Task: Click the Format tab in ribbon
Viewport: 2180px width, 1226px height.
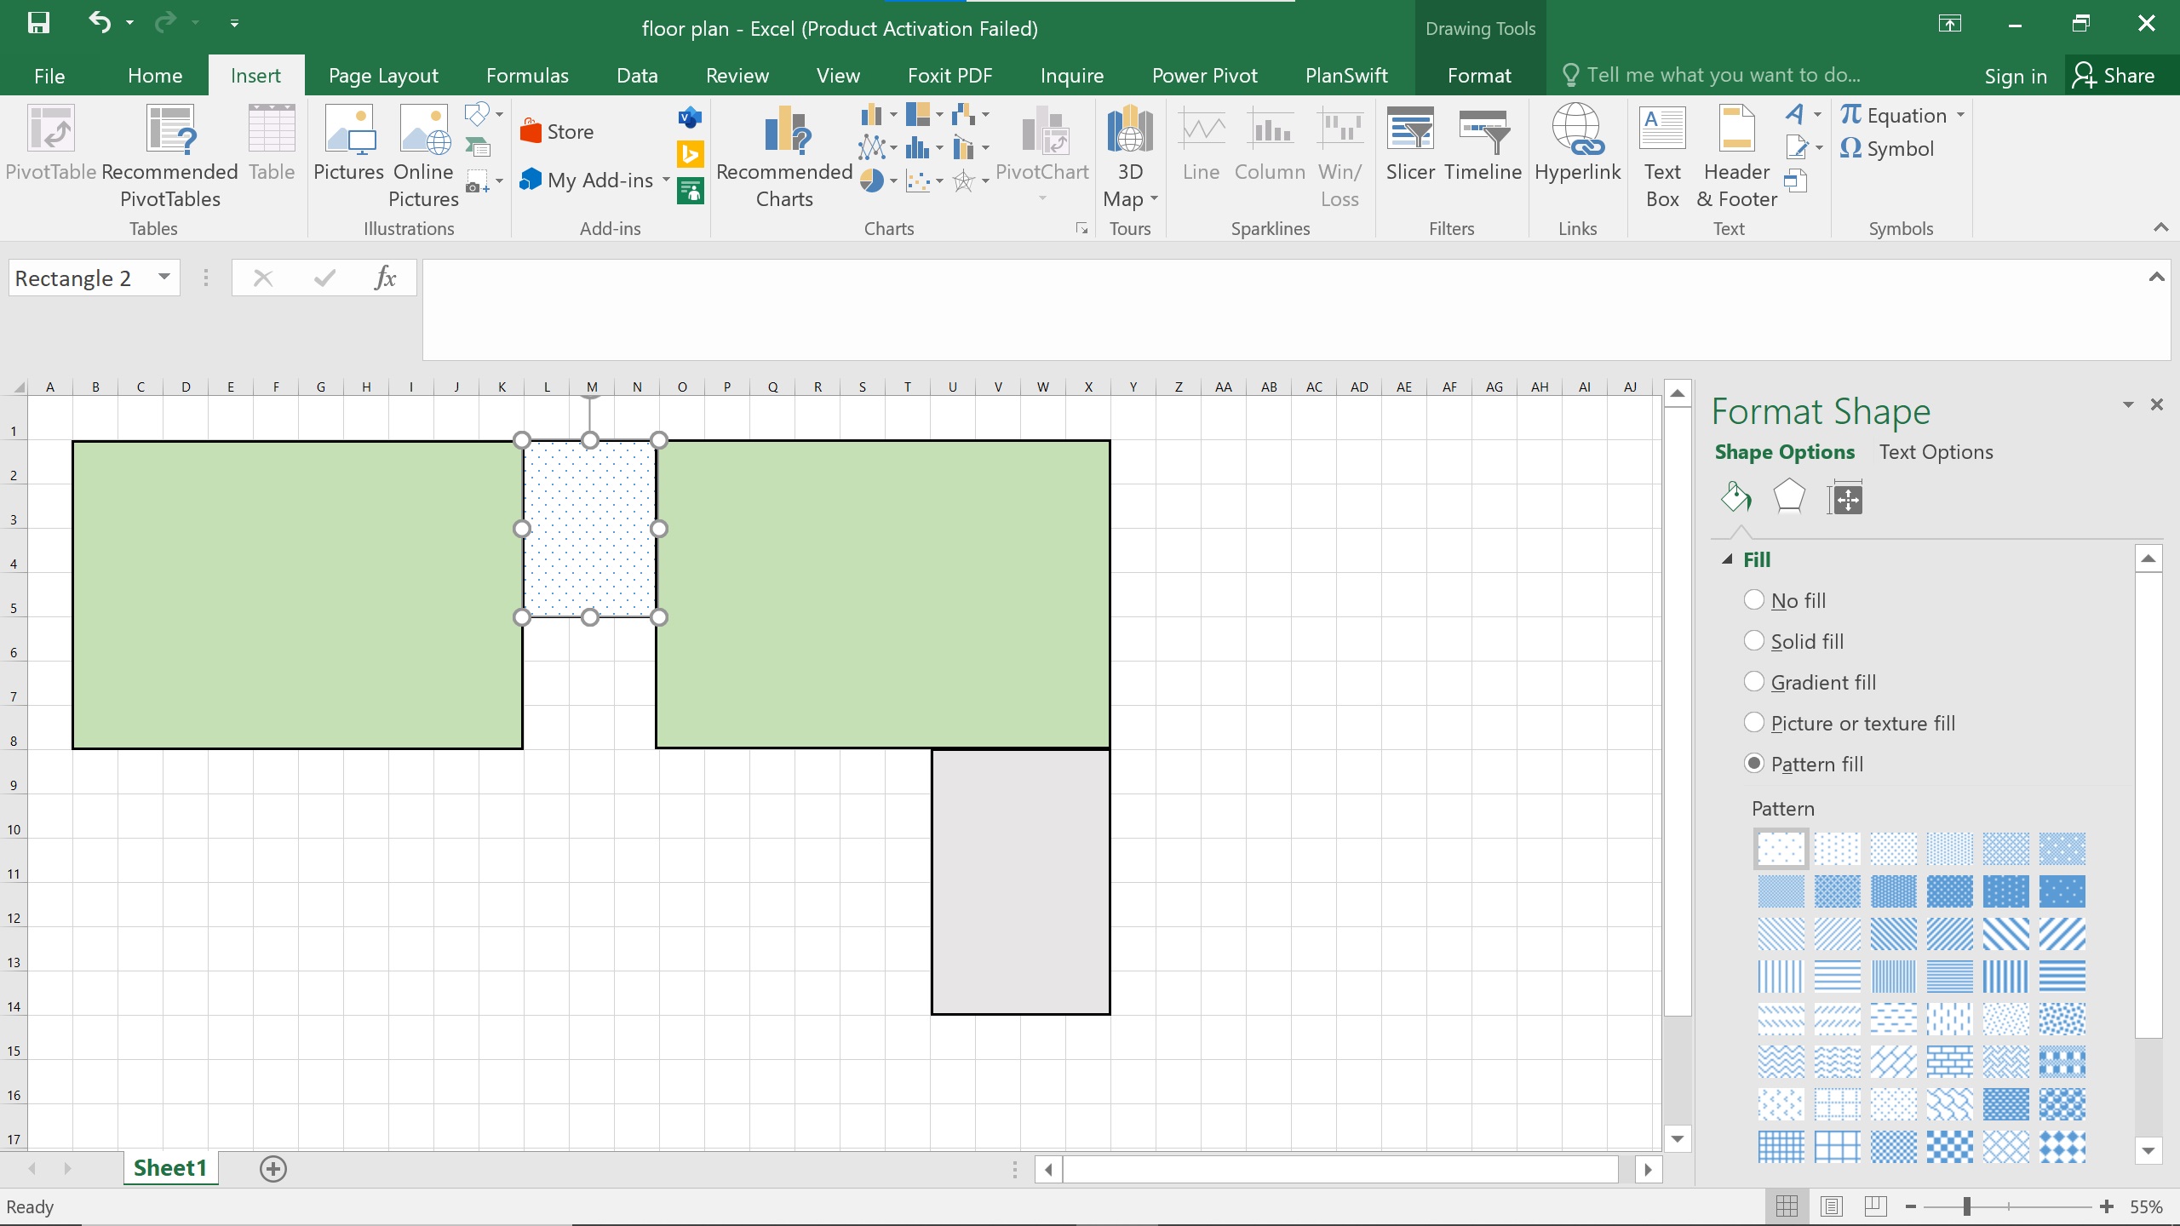Action: tap(1479, 75)
